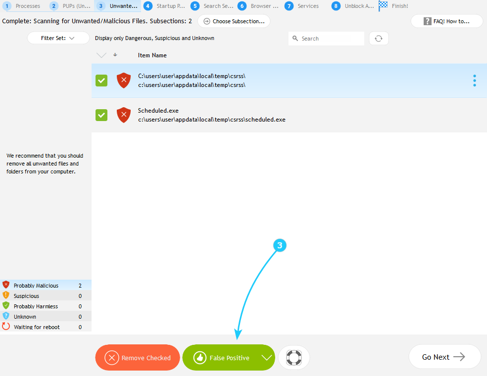This screenshot has width=487, height=376.
Task: Filter by Probably Malicious category
Action: click(36, 286)
